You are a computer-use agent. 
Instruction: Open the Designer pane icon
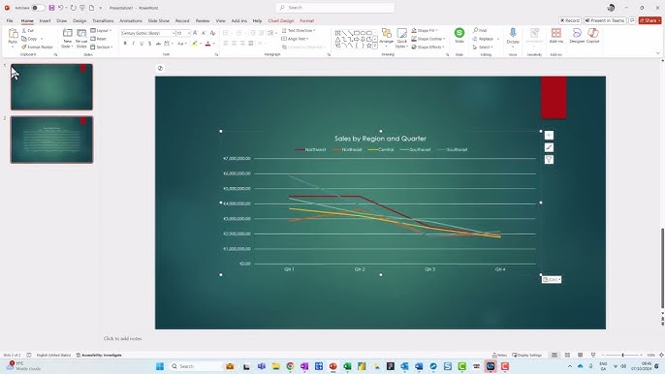coord(577,33)
